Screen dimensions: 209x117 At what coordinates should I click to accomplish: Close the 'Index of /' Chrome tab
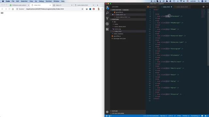click(72, 5)
